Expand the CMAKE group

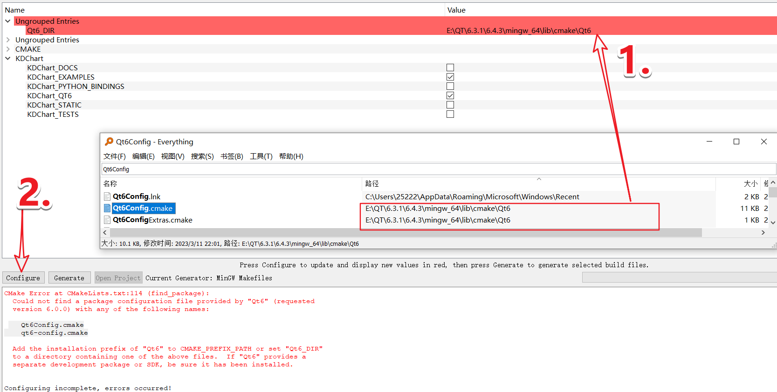[x=8, y=49]
